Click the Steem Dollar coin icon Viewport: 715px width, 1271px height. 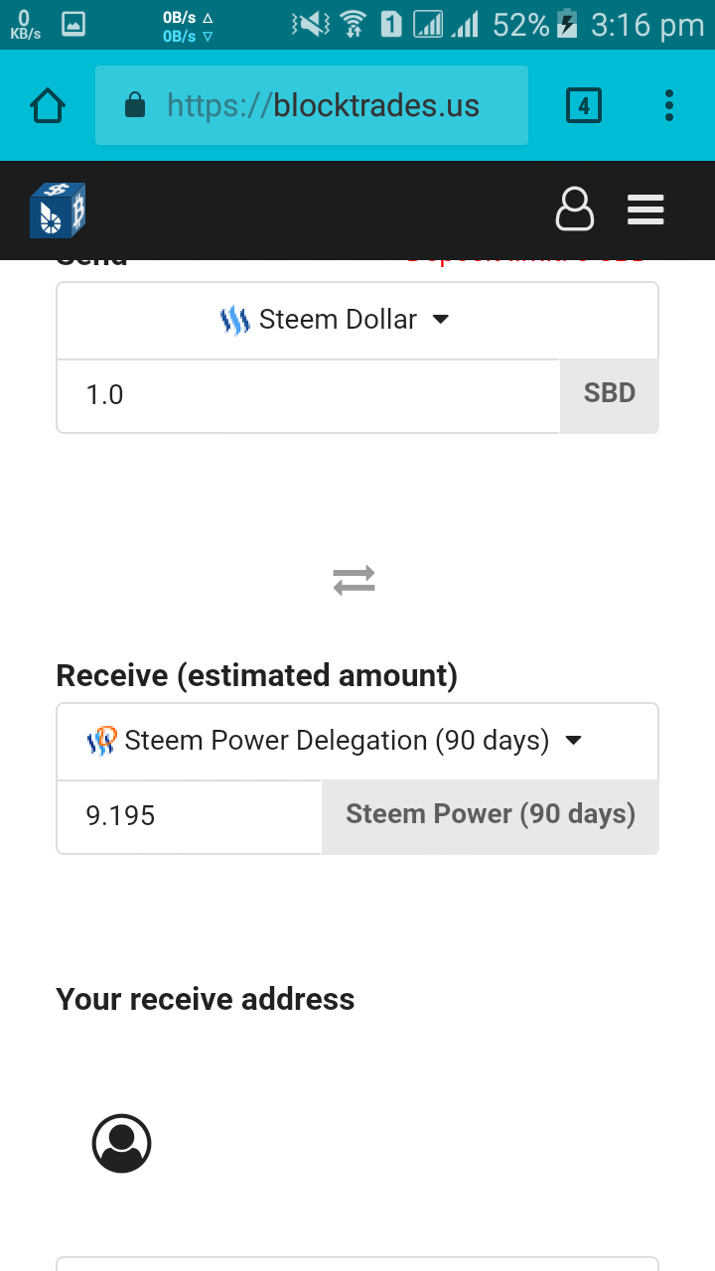[x=234, y=321]
